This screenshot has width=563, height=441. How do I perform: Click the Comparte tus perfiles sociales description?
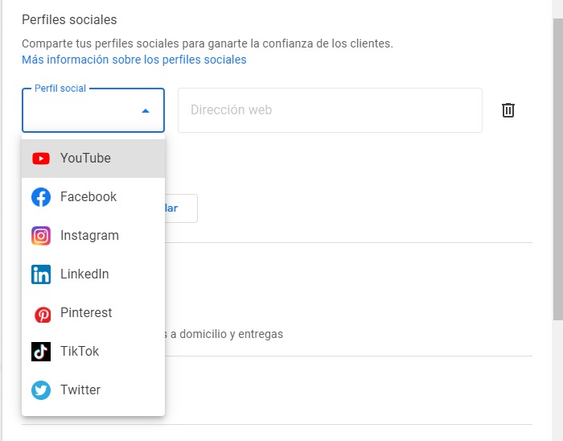point(208,43)
